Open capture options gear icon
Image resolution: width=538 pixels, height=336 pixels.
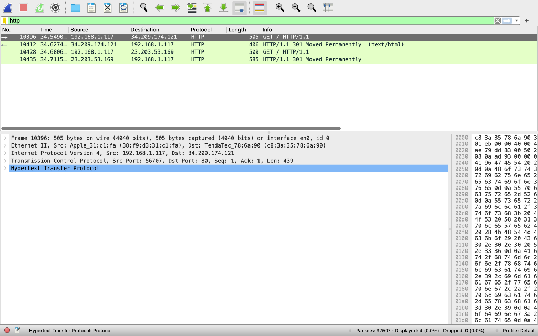pos(55,7)
